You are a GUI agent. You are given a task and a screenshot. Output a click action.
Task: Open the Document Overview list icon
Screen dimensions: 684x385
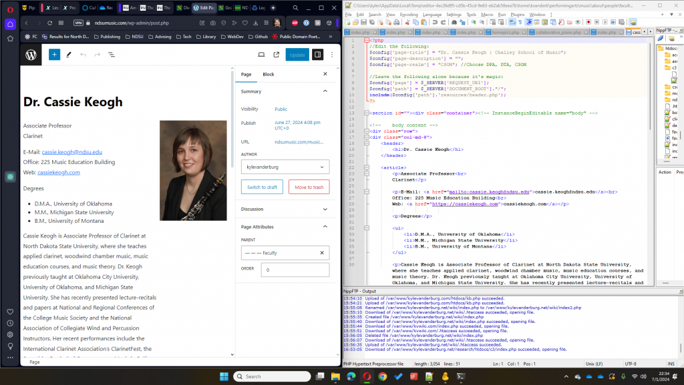point(111,55)
